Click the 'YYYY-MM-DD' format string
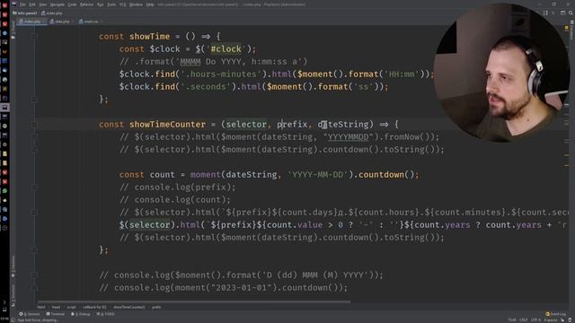 (317, 174)
